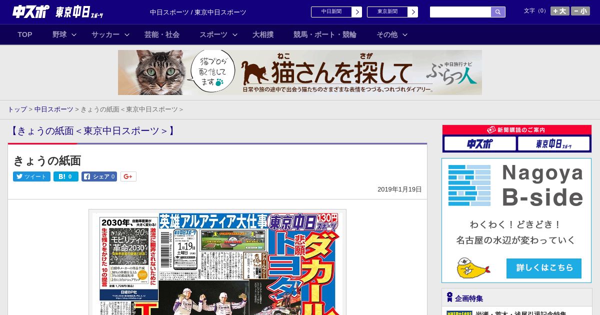The width and height of the screenshot is (600, 315).
Task: Decrease text size with －小 button
Action: tap(580, 11)
